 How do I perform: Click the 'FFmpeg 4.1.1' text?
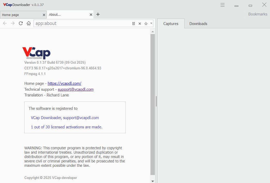click(x=35, y=74)
